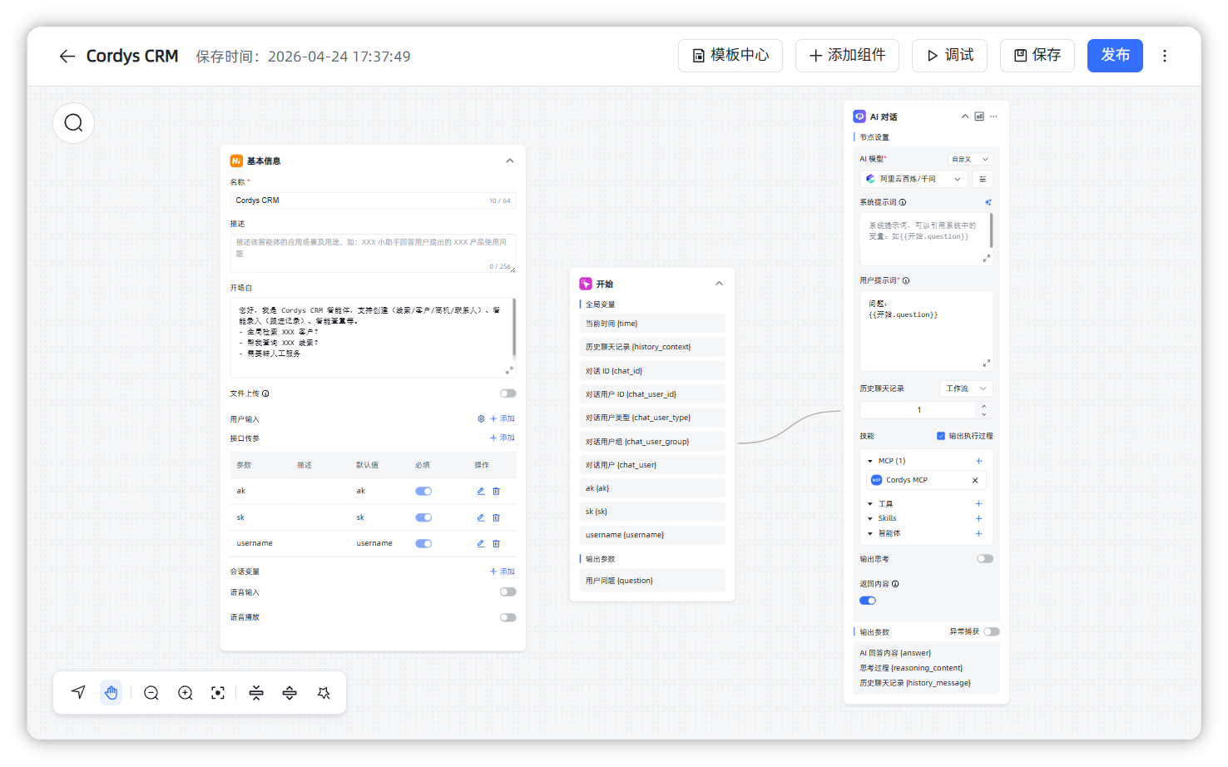Add an MCP with the plus icon

[978, 461]
